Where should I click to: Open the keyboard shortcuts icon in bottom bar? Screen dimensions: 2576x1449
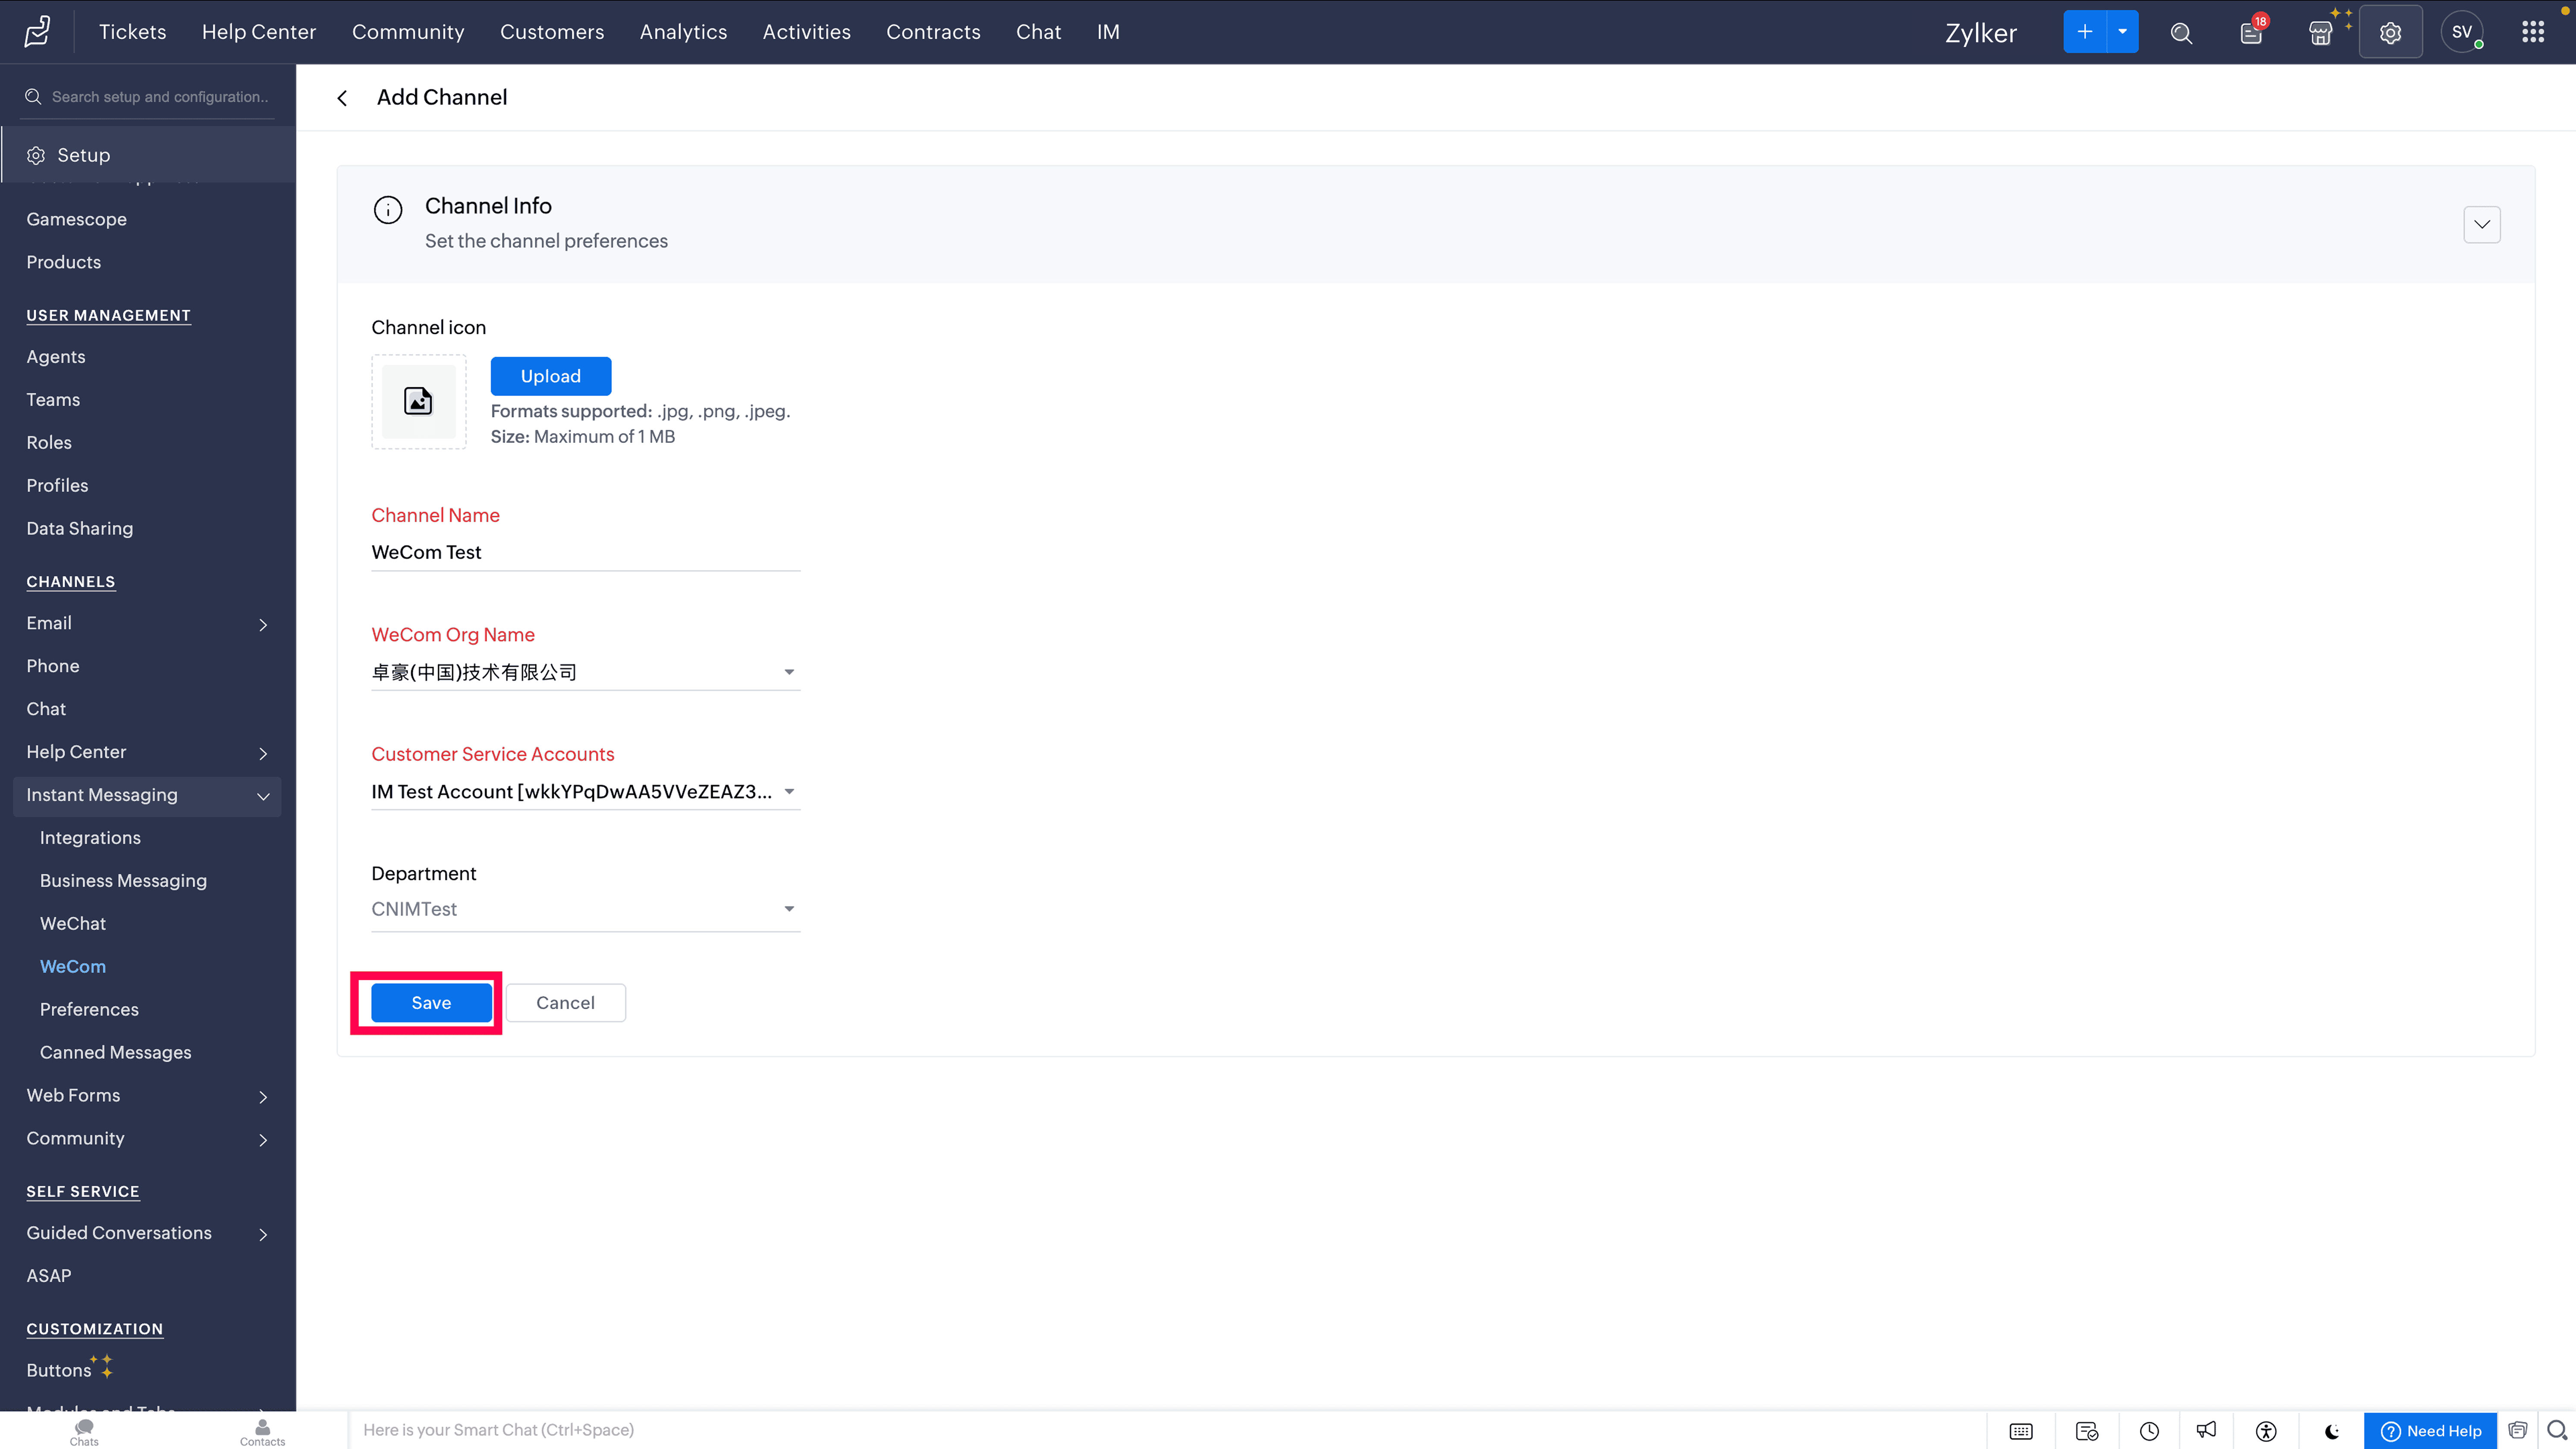[2021, 1431]
